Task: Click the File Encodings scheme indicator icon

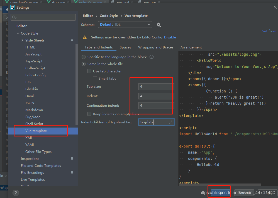Action: pos(72,172)
